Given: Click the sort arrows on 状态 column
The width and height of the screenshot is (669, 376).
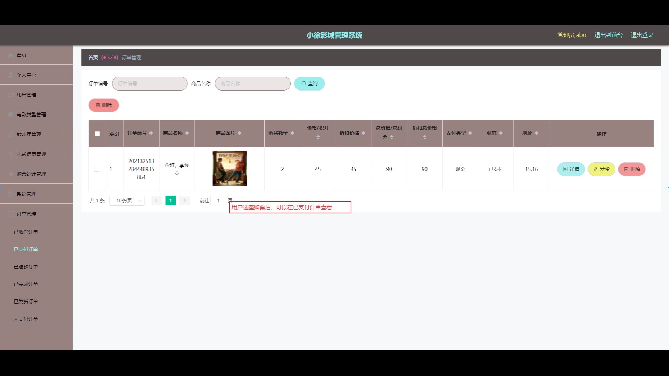Looking at the screenshot, I should 501,133.
